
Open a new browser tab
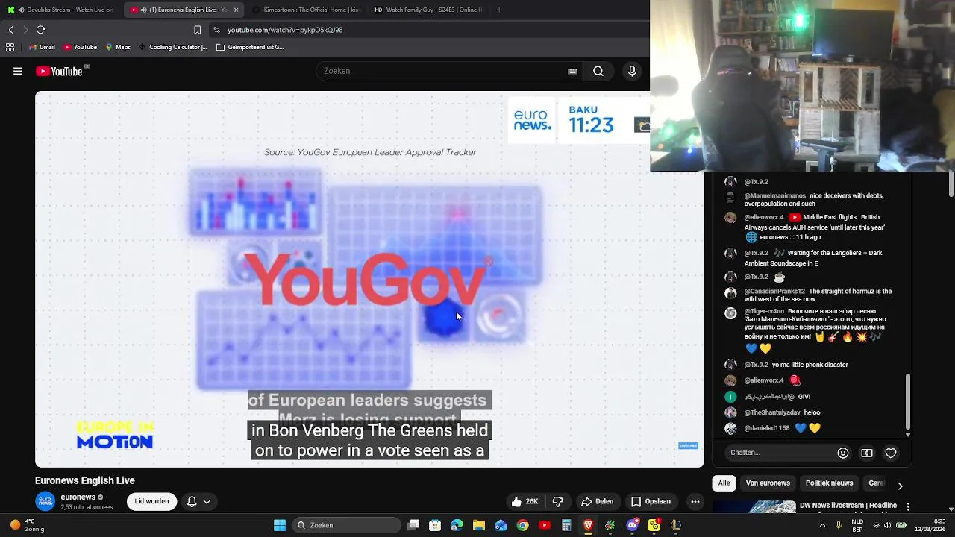[x=499, y=10]
